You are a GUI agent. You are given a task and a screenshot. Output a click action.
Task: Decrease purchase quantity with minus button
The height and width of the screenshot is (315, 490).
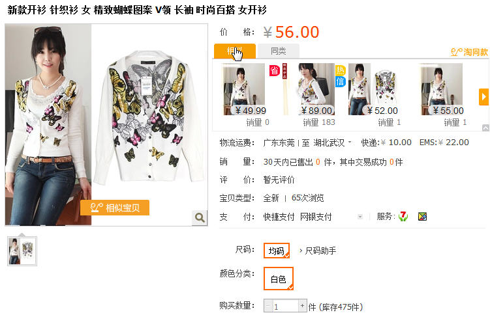[x=268, y=306]
